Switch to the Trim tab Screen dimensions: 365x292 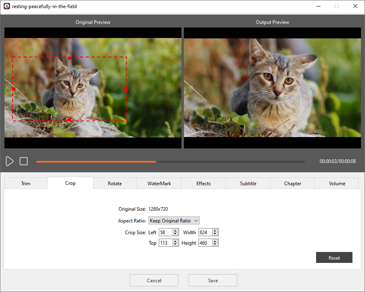pyautogui.click(x=25, y=184)
